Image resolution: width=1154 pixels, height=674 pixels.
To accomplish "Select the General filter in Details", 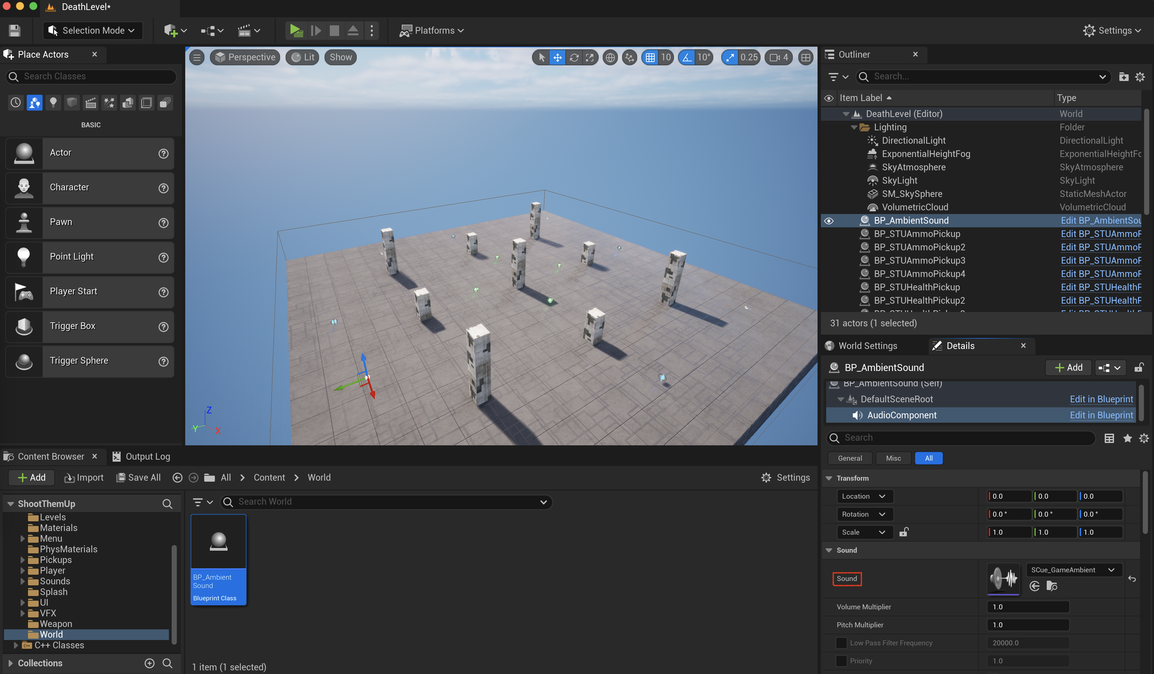I will tap(850, 458).
